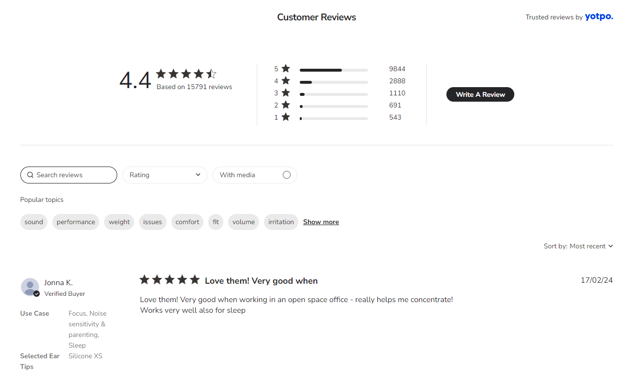This screenshot has height=381, width=631.
Task: Click the magnifier icon in the search box
Action: 30,175
